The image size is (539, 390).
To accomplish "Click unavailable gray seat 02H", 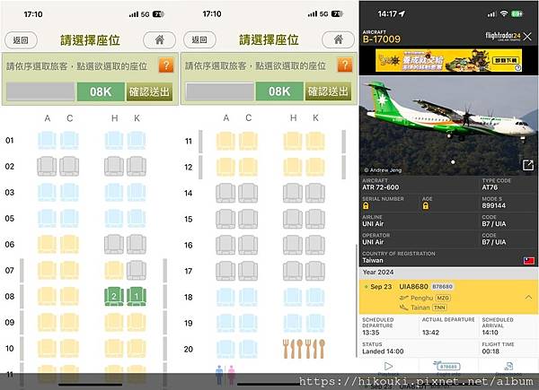I will (114, 167).
